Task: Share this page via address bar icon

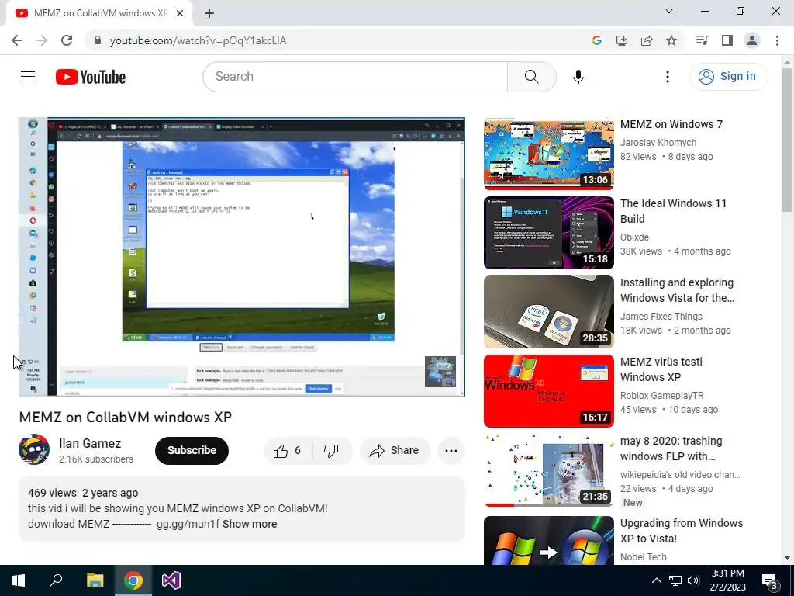Action: click(647, 40)
